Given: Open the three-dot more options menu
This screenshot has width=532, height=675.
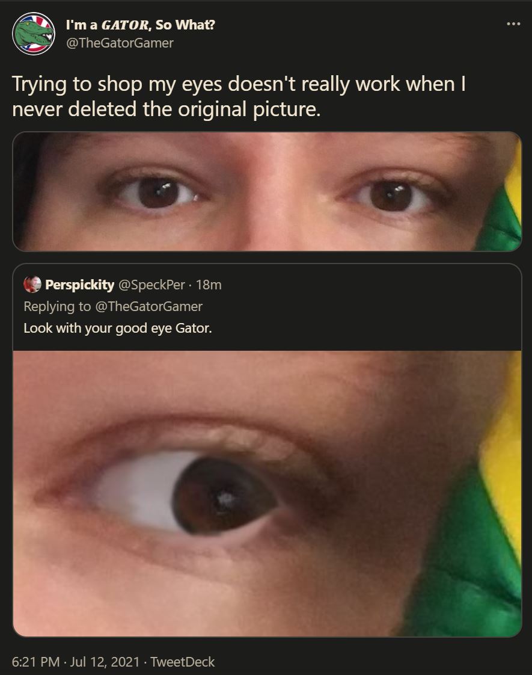Looking at the screenshot, I should [513, 24].
